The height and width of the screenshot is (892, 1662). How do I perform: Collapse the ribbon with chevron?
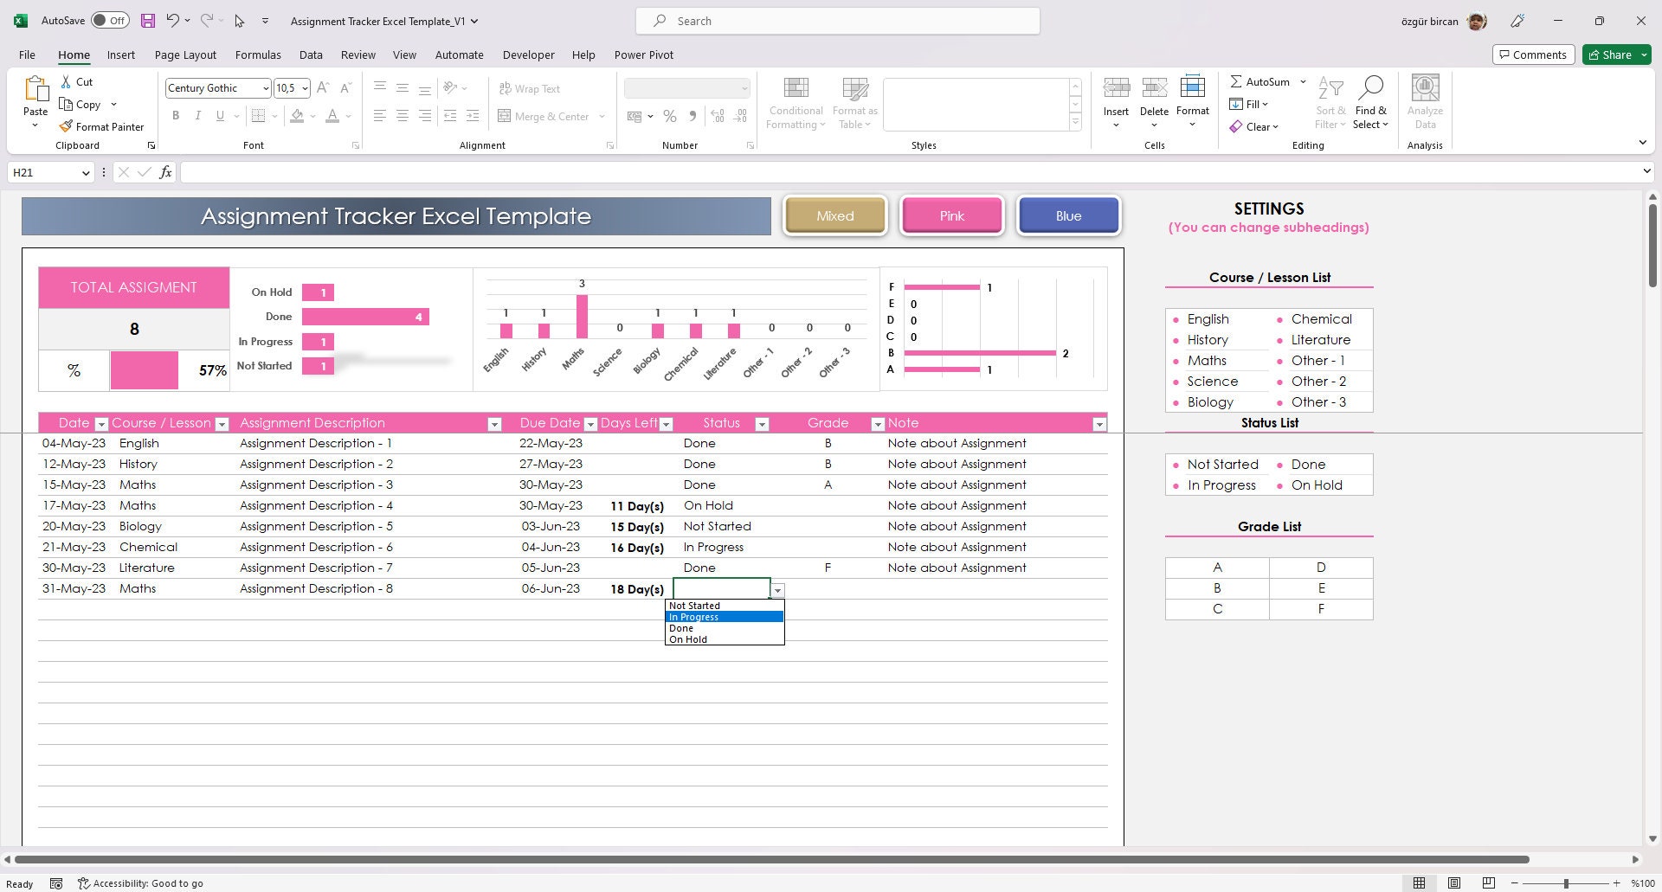(1642, 143)
